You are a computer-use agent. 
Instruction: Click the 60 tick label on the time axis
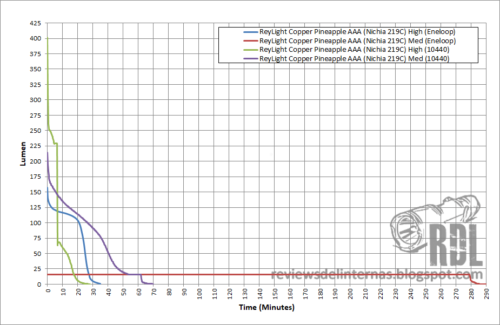pos(139,292)
